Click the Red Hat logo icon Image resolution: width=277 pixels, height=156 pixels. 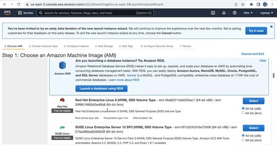(x=62, y=100)
